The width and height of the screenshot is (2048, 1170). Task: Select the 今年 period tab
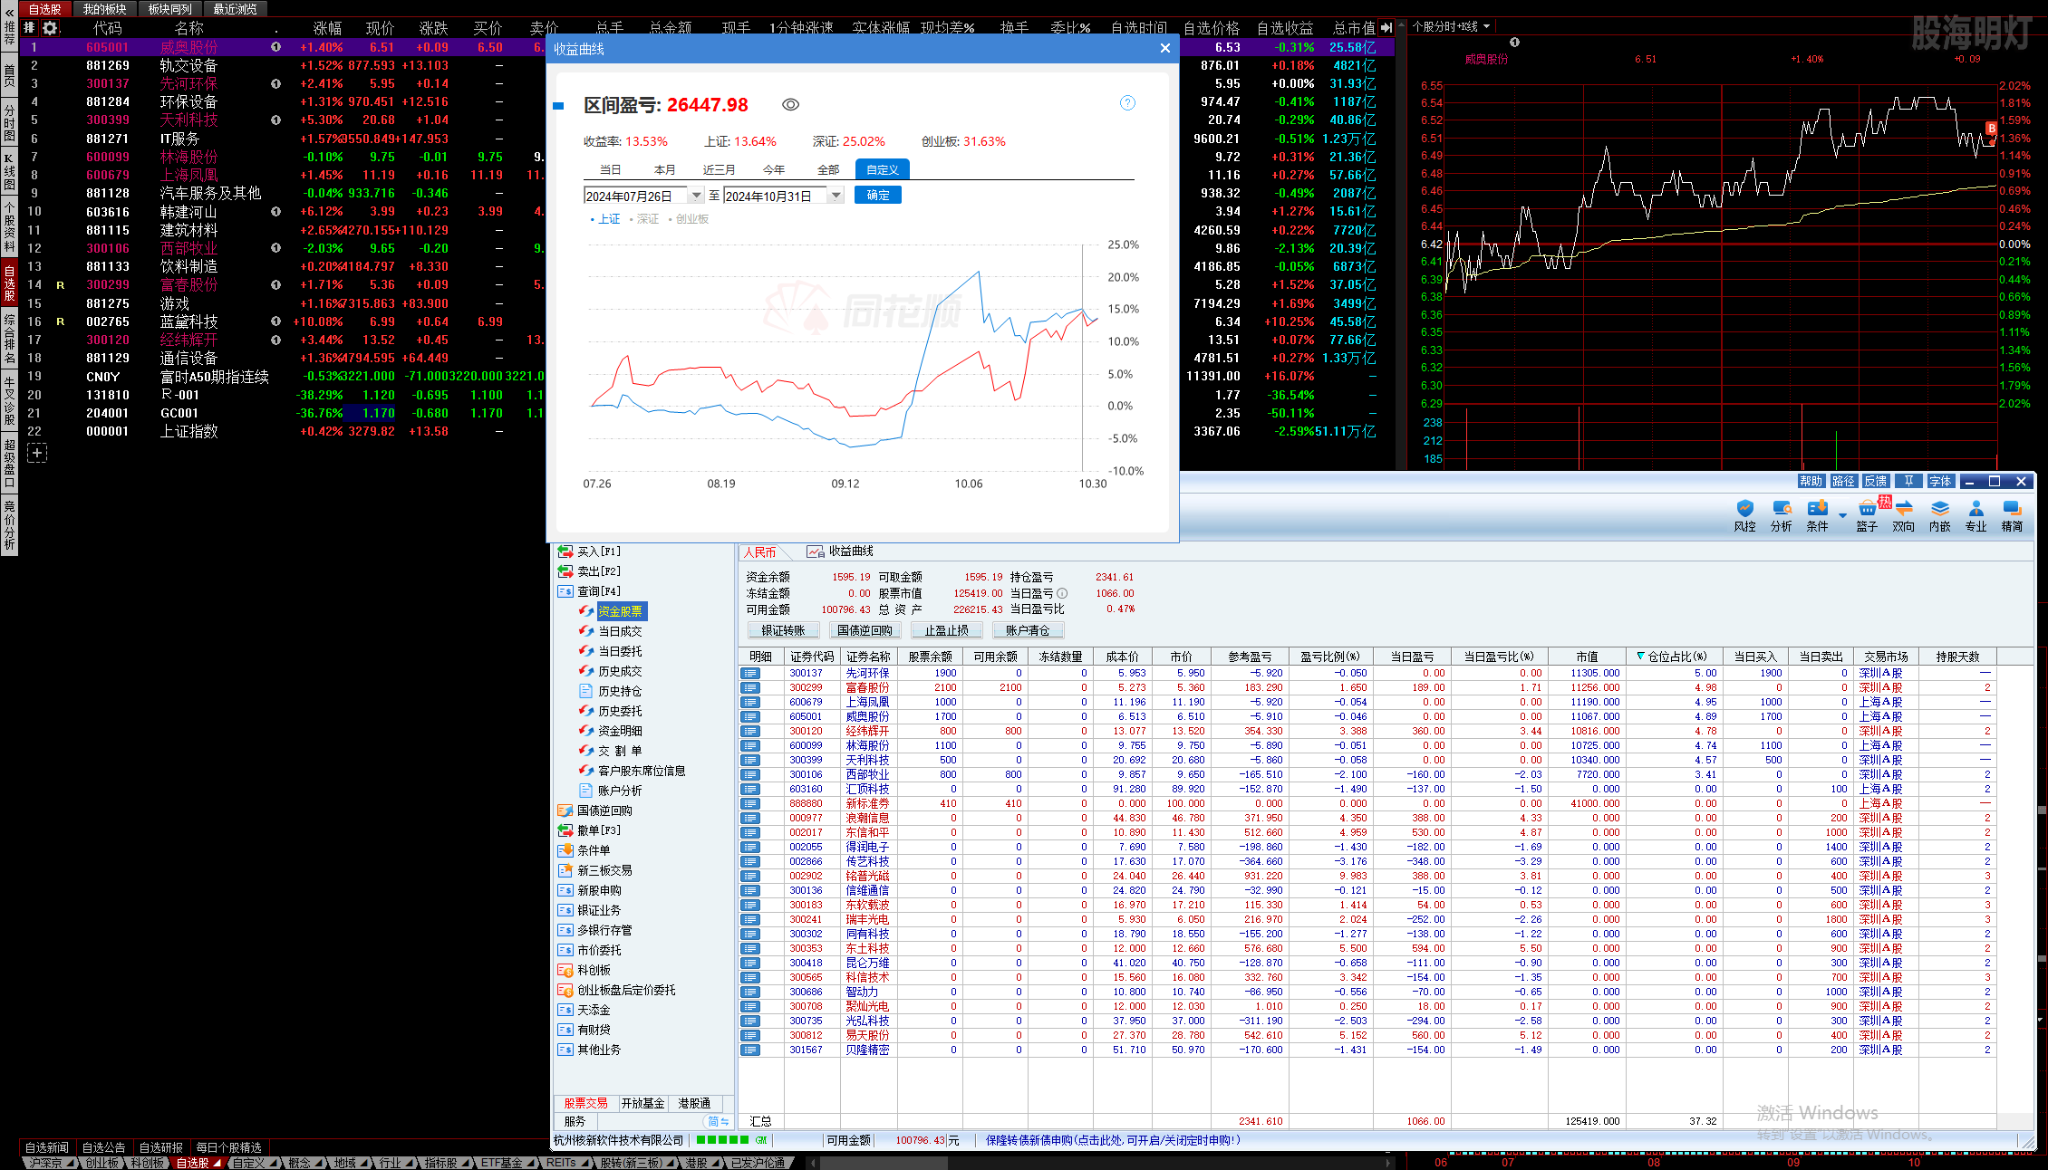tap(773, 169)
